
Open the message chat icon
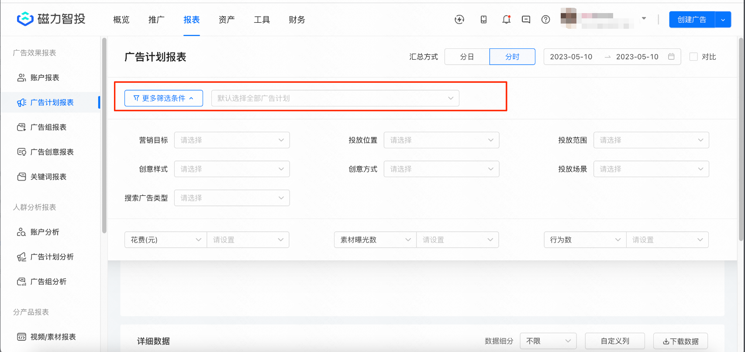point(526,19)
